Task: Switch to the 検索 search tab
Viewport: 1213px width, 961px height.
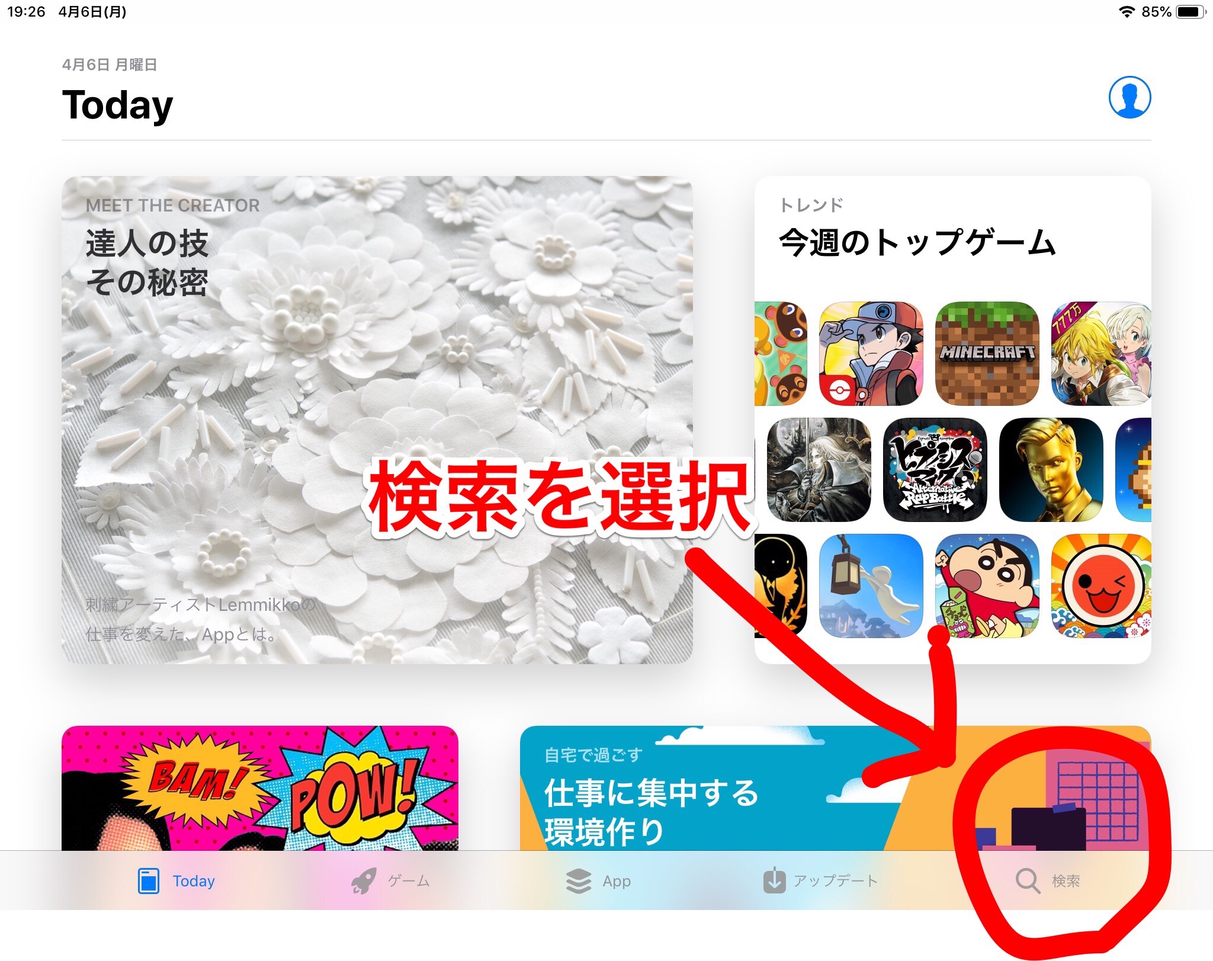Action: pos(1048,881)
